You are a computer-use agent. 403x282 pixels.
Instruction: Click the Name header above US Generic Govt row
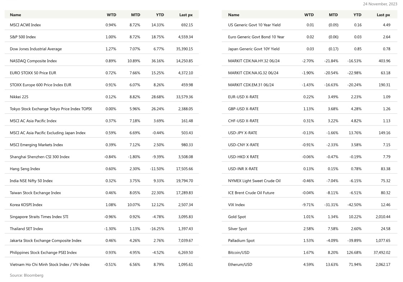[x=234, y=15]
